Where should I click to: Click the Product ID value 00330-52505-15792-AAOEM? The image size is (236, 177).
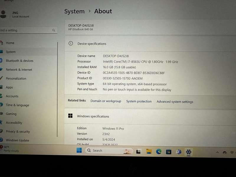coord(122,78)
